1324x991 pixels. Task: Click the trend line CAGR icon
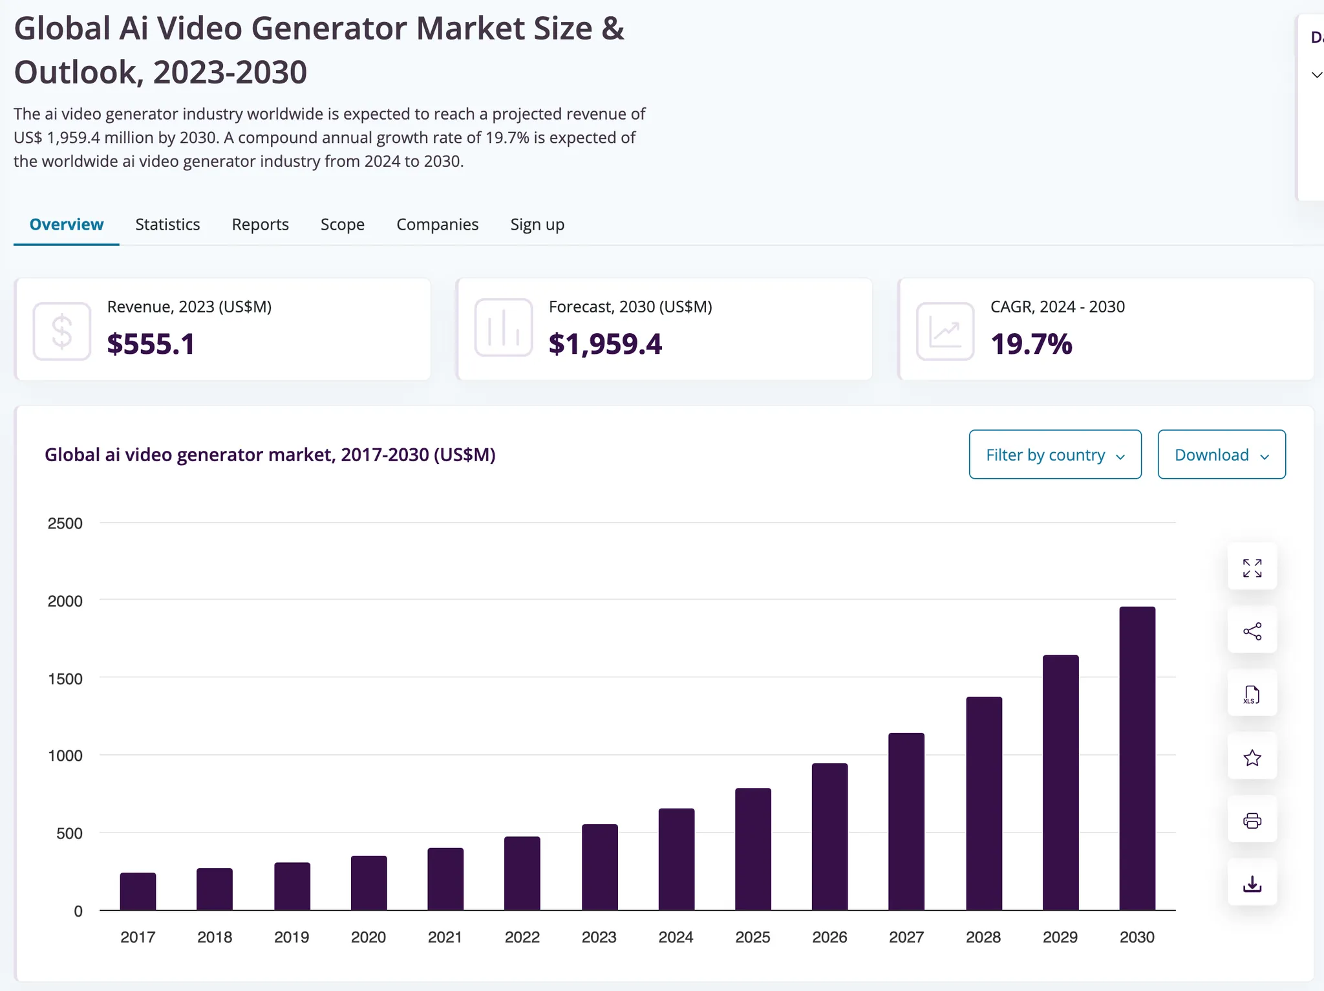(945, 331)
